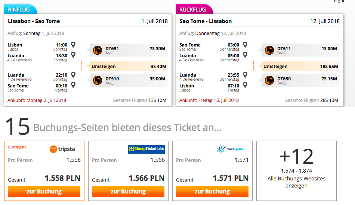Click the map pin next to Sao Tome 00:10 arrival

73,85
